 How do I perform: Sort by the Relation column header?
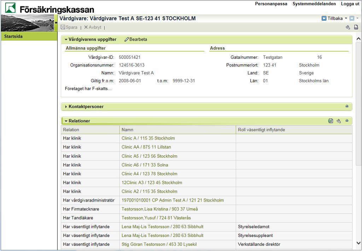pyautogui.click(x=90, y=130)
